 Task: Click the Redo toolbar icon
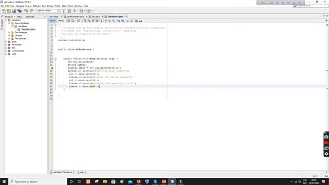[x=31, y=11]
